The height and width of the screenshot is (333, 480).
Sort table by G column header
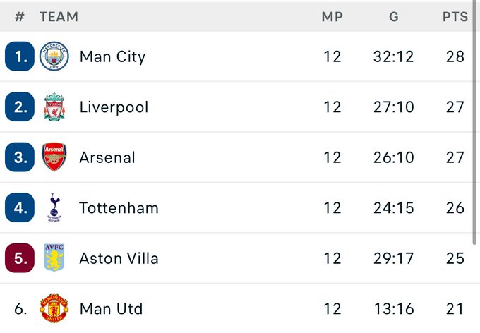point(394,16)
